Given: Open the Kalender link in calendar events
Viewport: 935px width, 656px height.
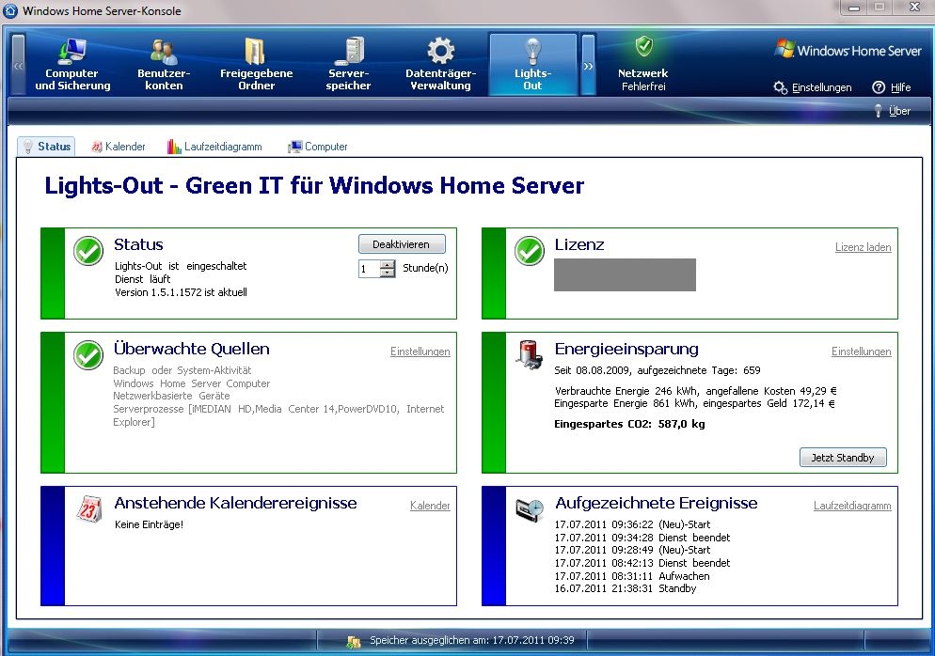Looking at the screenshot, I should [430, 506].
